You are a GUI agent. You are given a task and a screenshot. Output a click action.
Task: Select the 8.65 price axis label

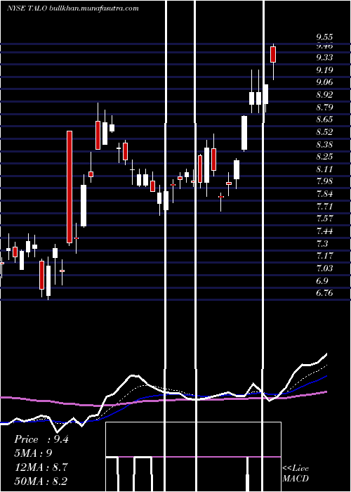[x=324, y=119]
